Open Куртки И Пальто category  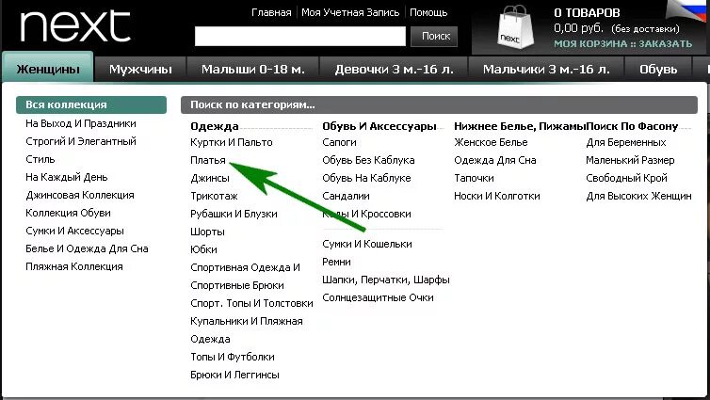click(x=232, y=142)
